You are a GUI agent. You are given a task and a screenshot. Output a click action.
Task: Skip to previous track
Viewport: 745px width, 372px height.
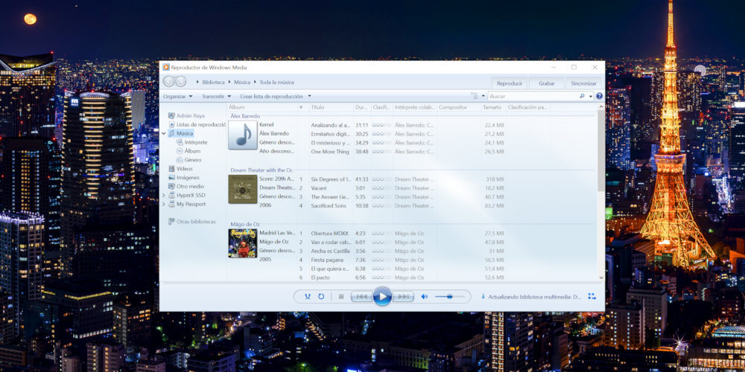pyautogui.click(x=361, y=297)
